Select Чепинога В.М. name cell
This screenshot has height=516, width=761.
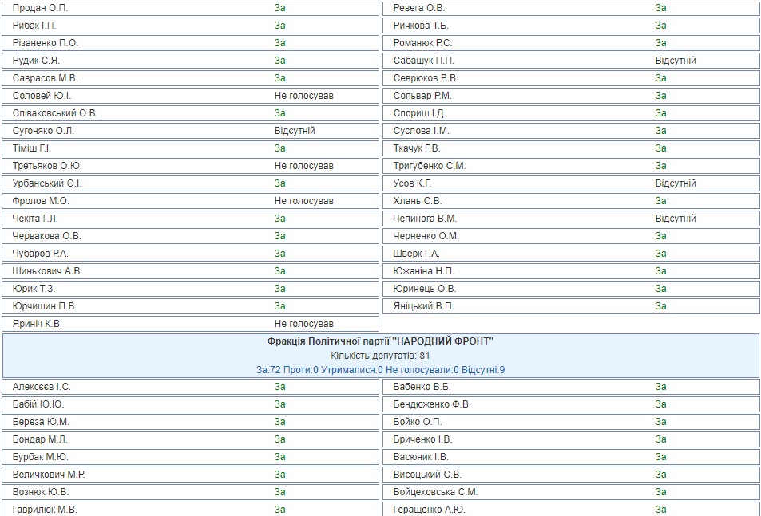(425, 219)
